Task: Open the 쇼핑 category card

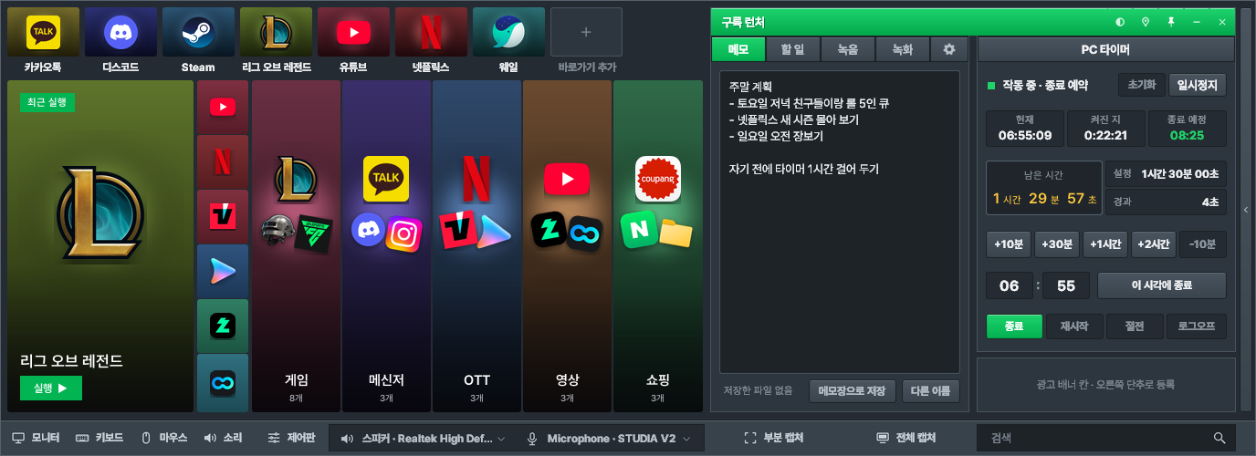Action: [657, 246]
